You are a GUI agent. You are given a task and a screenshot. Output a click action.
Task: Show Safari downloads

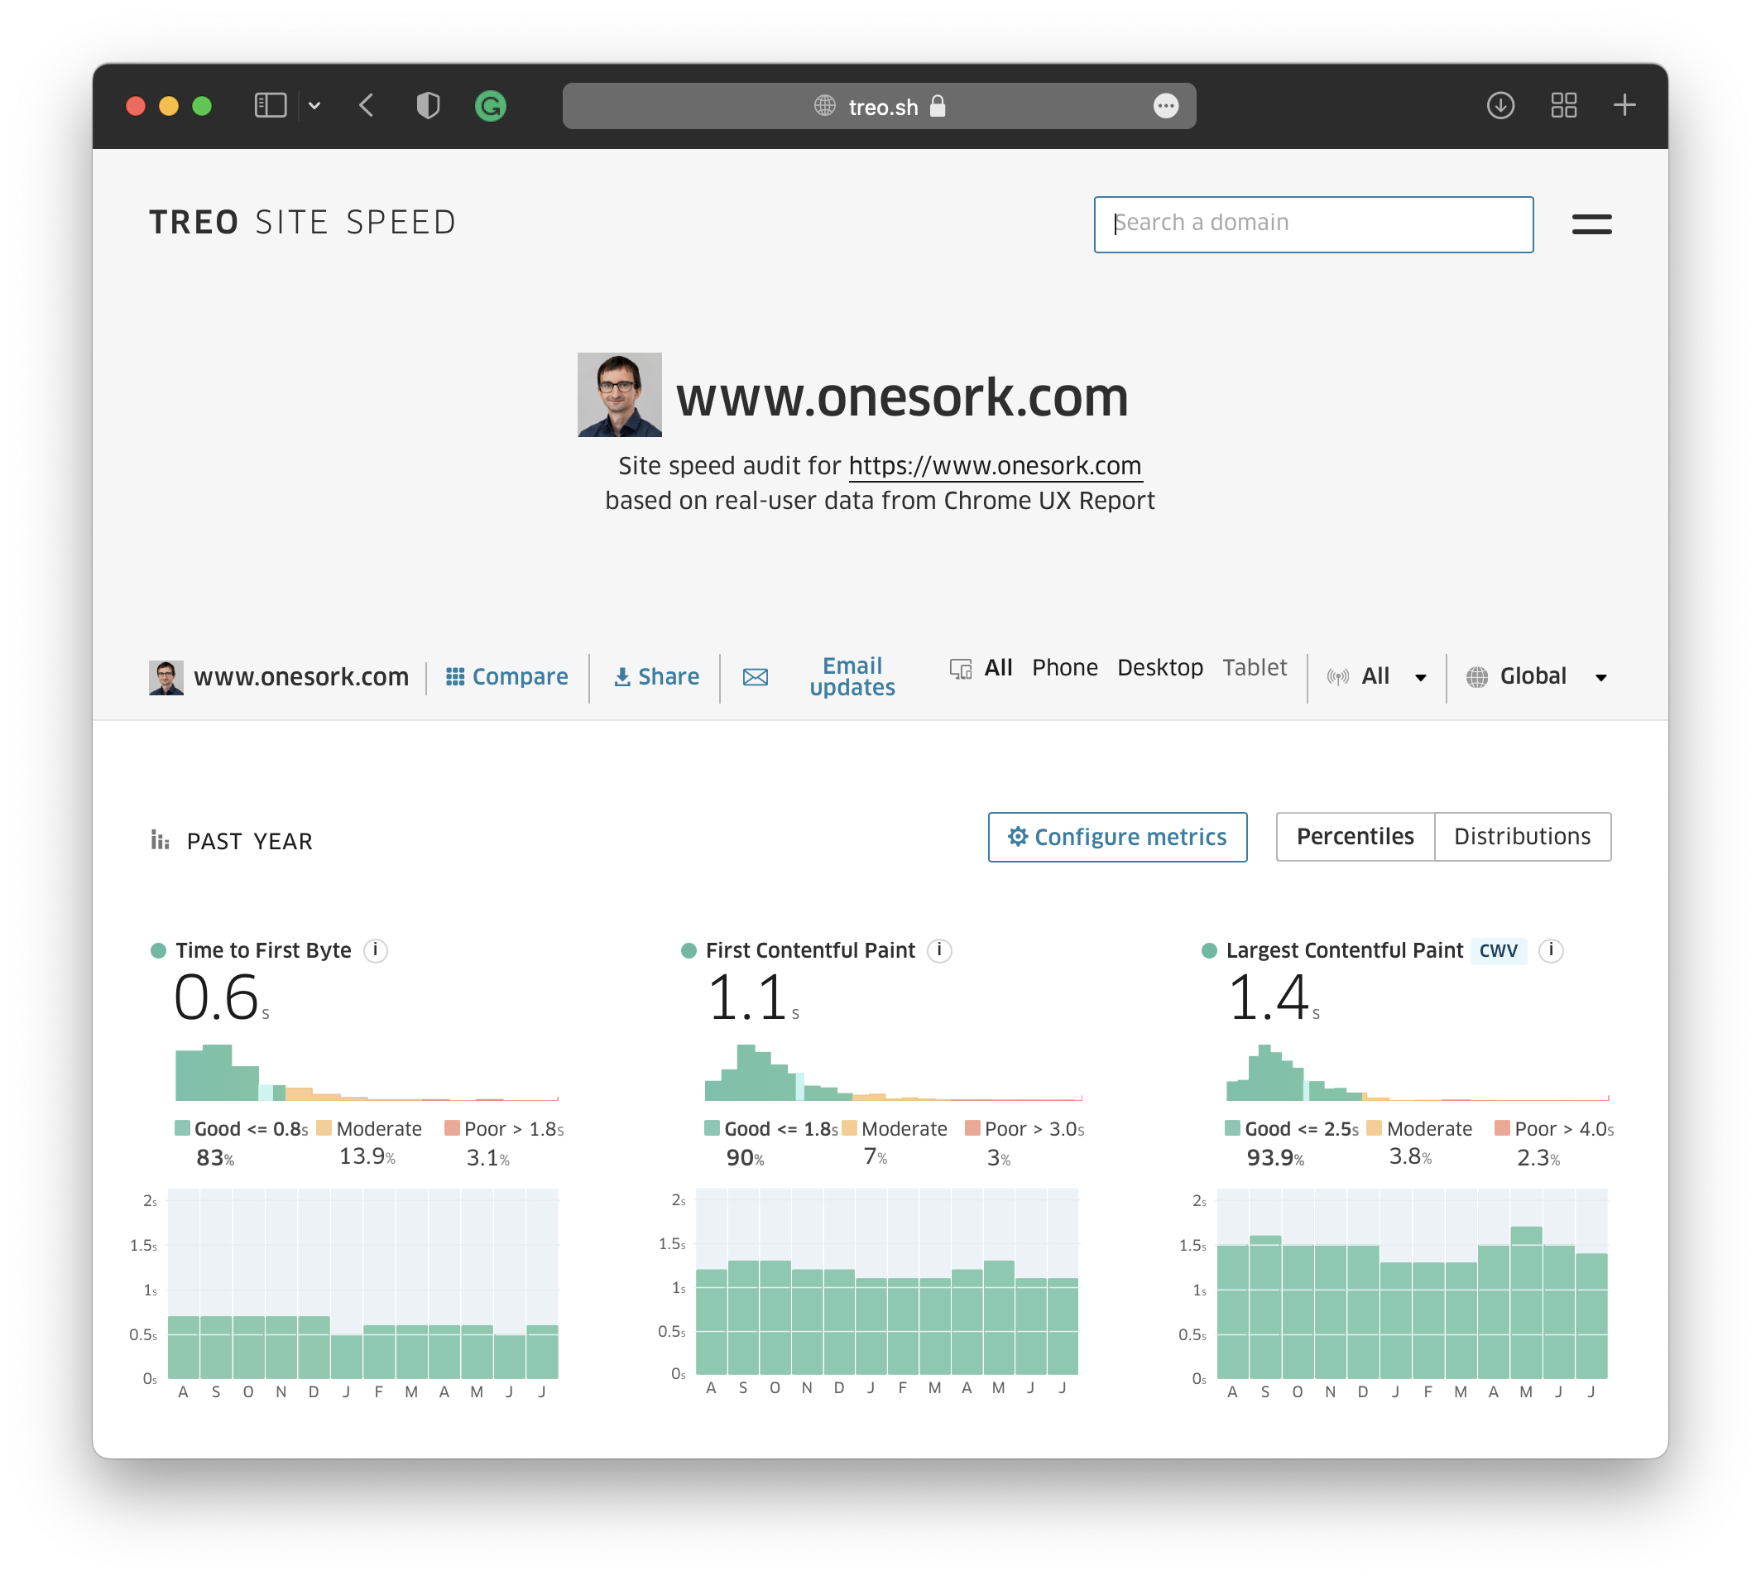pos(1499,106)
